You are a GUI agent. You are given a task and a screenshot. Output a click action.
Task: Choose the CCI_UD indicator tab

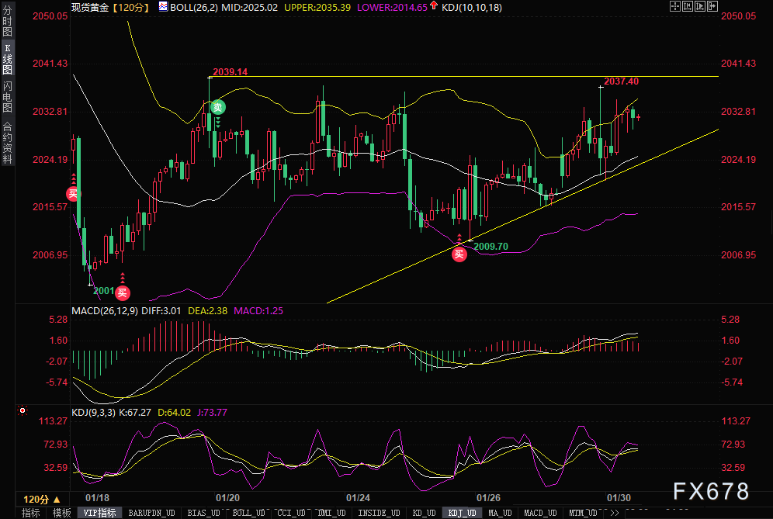click(291, 513)
